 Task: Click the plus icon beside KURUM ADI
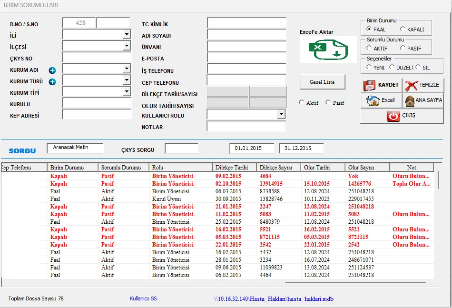52,70
